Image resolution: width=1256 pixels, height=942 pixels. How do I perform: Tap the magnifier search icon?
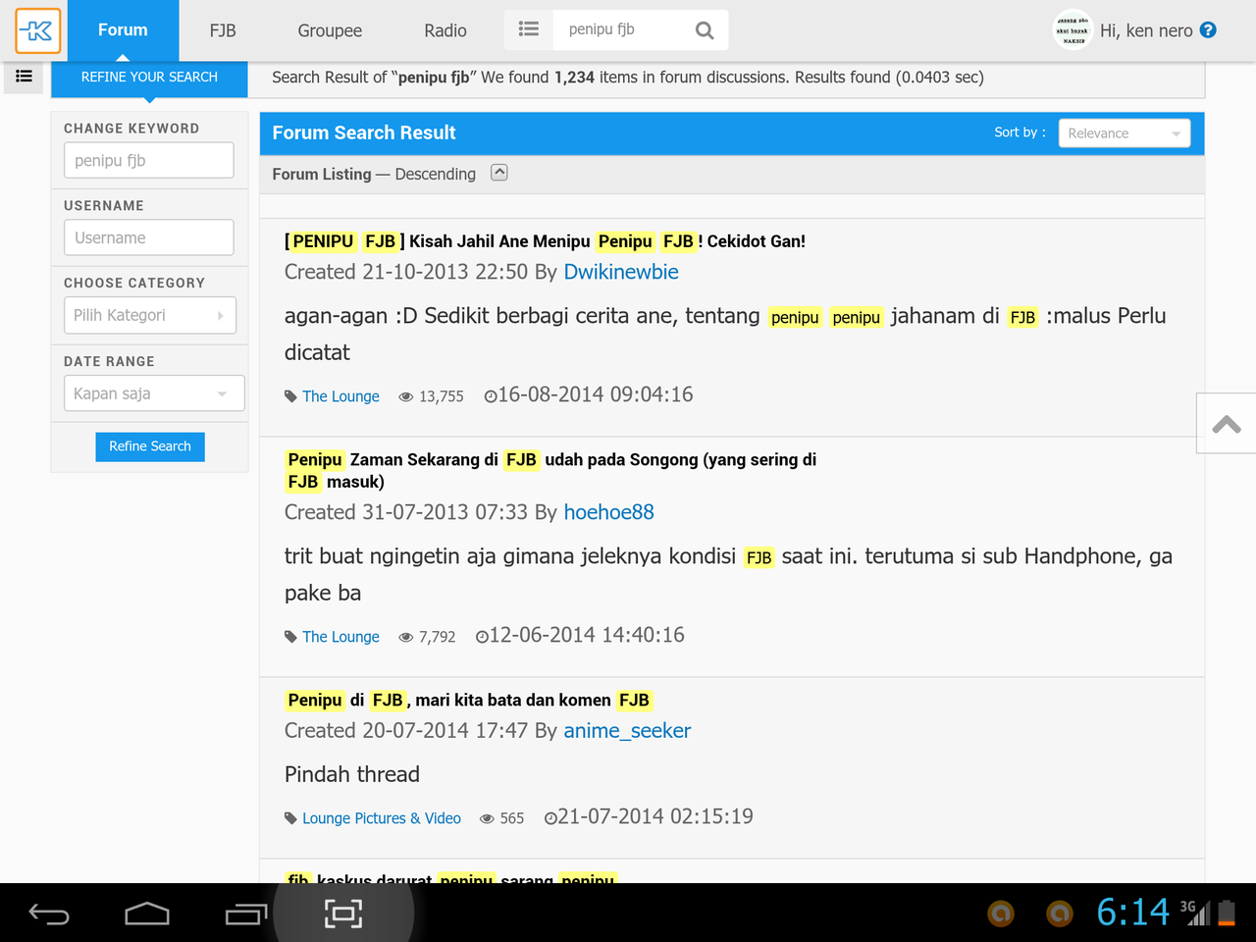[705, 30]
